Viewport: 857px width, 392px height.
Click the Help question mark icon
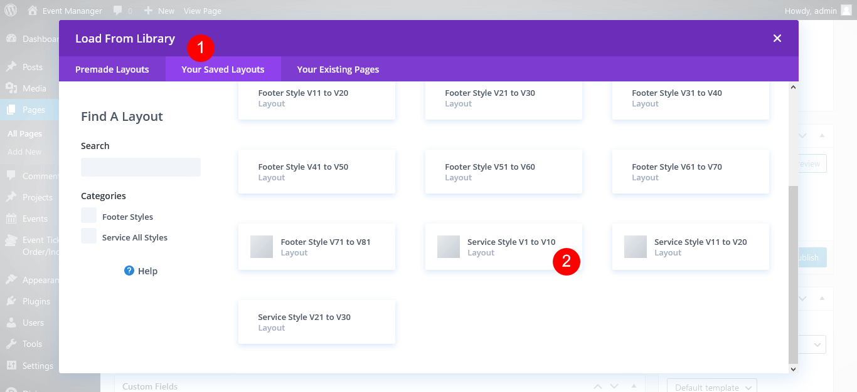(129, 271)
